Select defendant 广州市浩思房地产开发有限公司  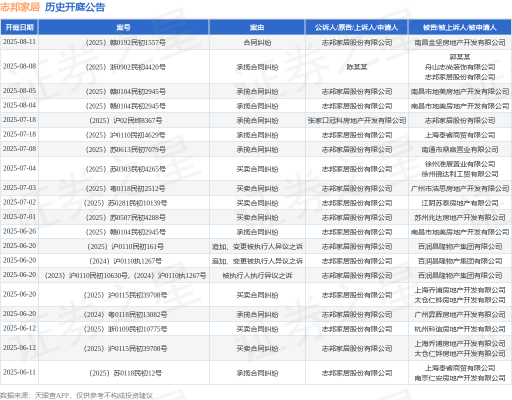(x=460, y=188)
